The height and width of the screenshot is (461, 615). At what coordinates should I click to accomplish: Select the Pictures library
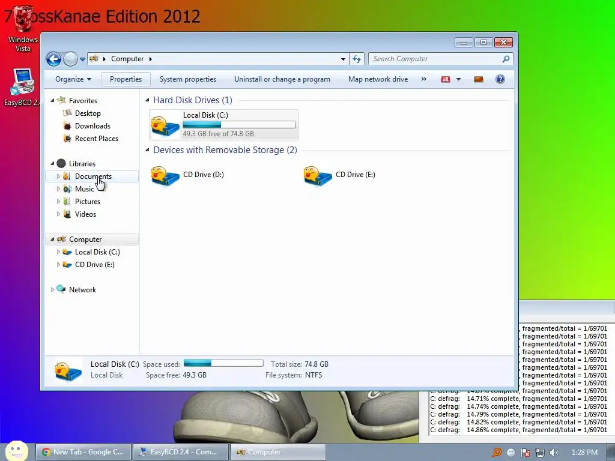[x=88, y=202]
